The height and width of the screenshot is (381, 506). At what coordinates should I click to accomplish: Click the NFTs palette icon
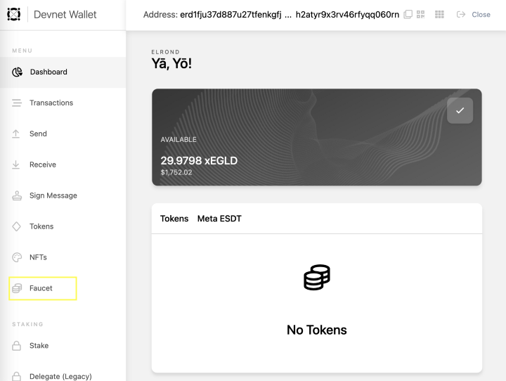pyautogui.click(x=16, y=257)
